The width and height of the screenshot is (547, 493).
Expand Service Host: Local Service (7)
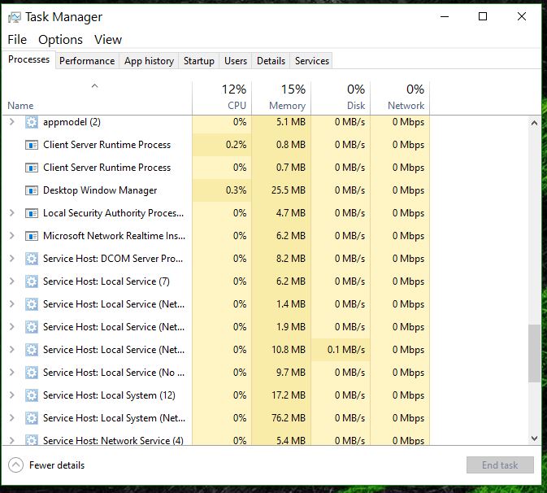coord(11,281)
